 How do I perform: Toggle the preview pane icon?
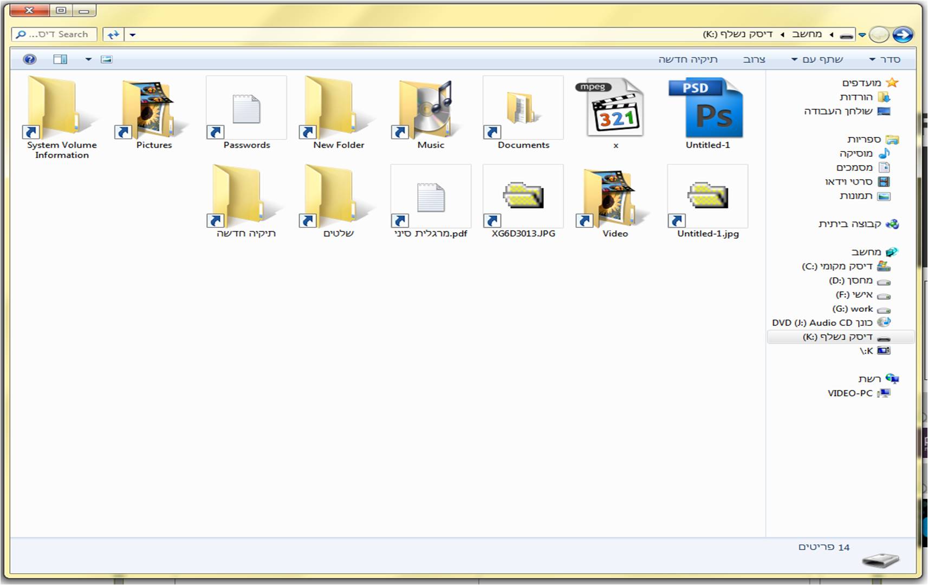click(x=60, y=59)
